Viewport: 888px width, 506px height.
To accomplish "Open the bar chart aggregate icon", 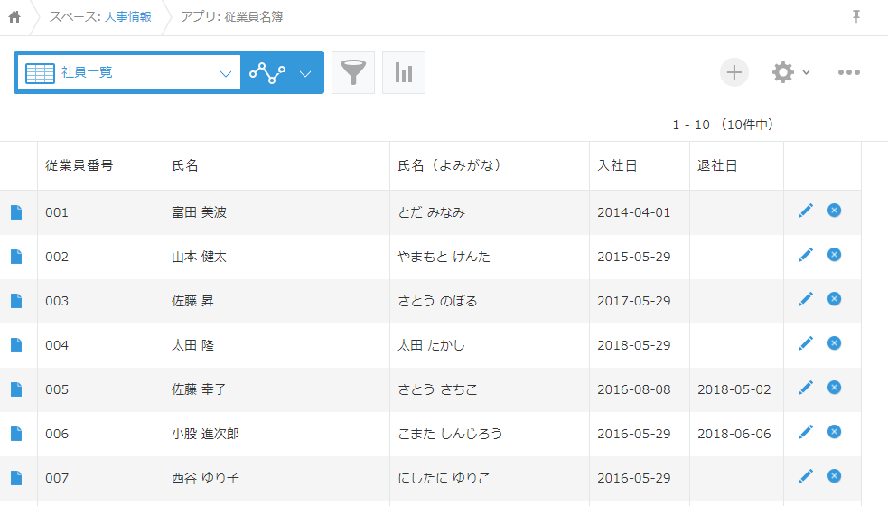I will pyautogui.click(x=404, y=72).
